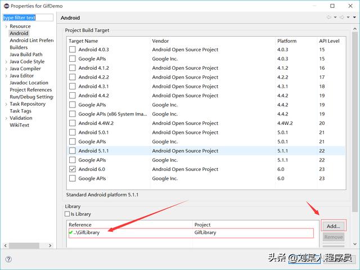Check the Google APIs x86 System Image checkbox
The width and height of the screenshot is (360, 270).
(73, 114)
